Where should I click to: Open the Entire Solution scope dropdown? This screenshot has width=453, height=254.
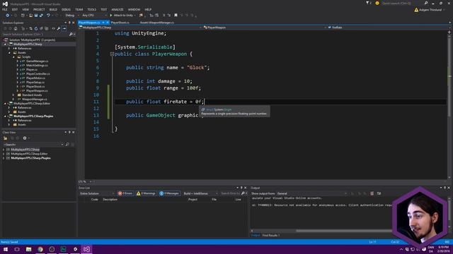[x=96, y=193]
